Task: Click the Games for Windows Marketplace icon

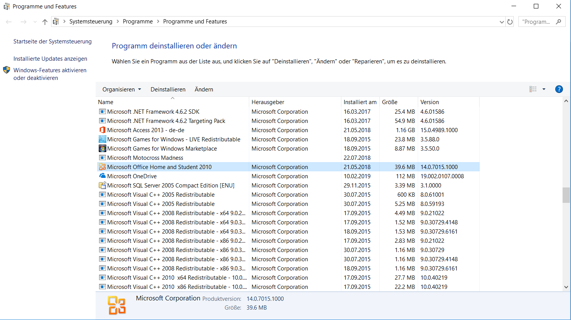Action: click(x=103, y=149)
